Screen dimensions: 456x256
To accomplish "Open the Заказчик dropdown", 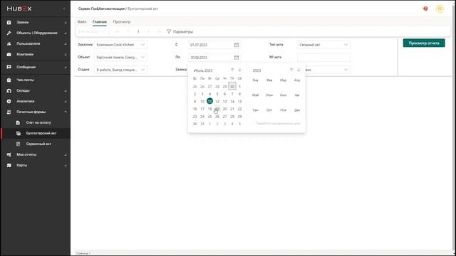I will pos(120,45).
